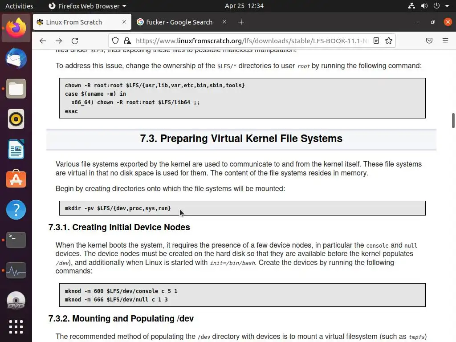Viewport: 456px width, 342px height.
Task: Open network status icon
Action: (411, 6)
